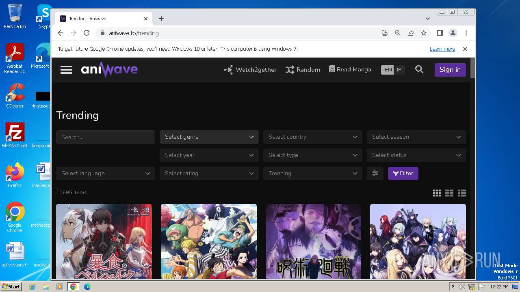Click the Aniwave logo

109,70
